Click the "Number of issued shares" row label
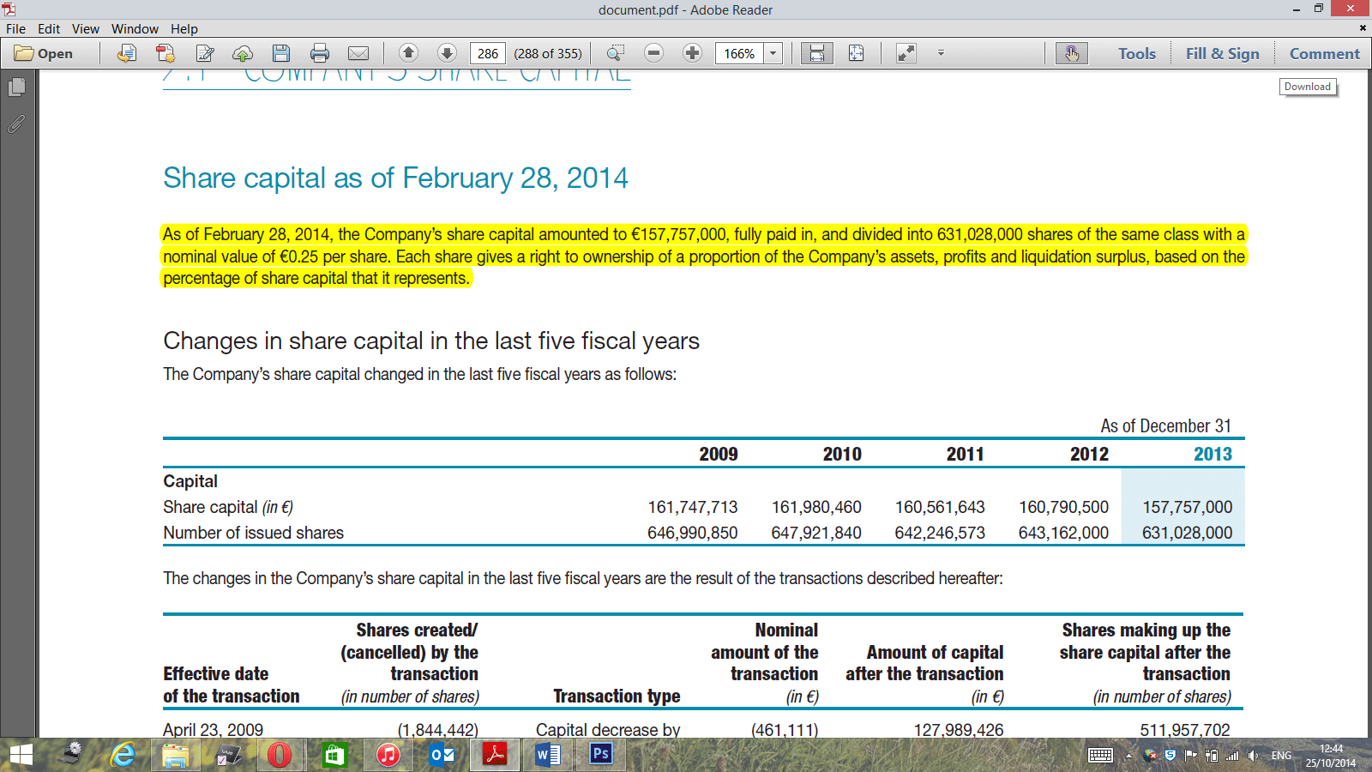The height and width of the screenshot is (772, 1372). point(253,533)
